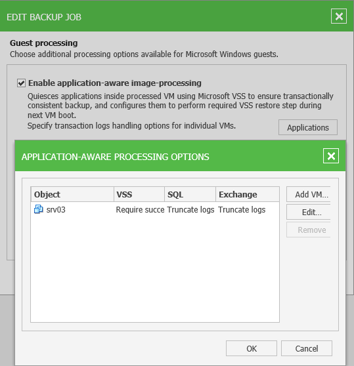Close the Edit Backup Job window
Screen dimensions: 354x366
339,16
